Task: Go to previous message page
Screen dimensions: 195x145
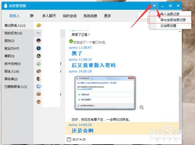Action: 164,139
